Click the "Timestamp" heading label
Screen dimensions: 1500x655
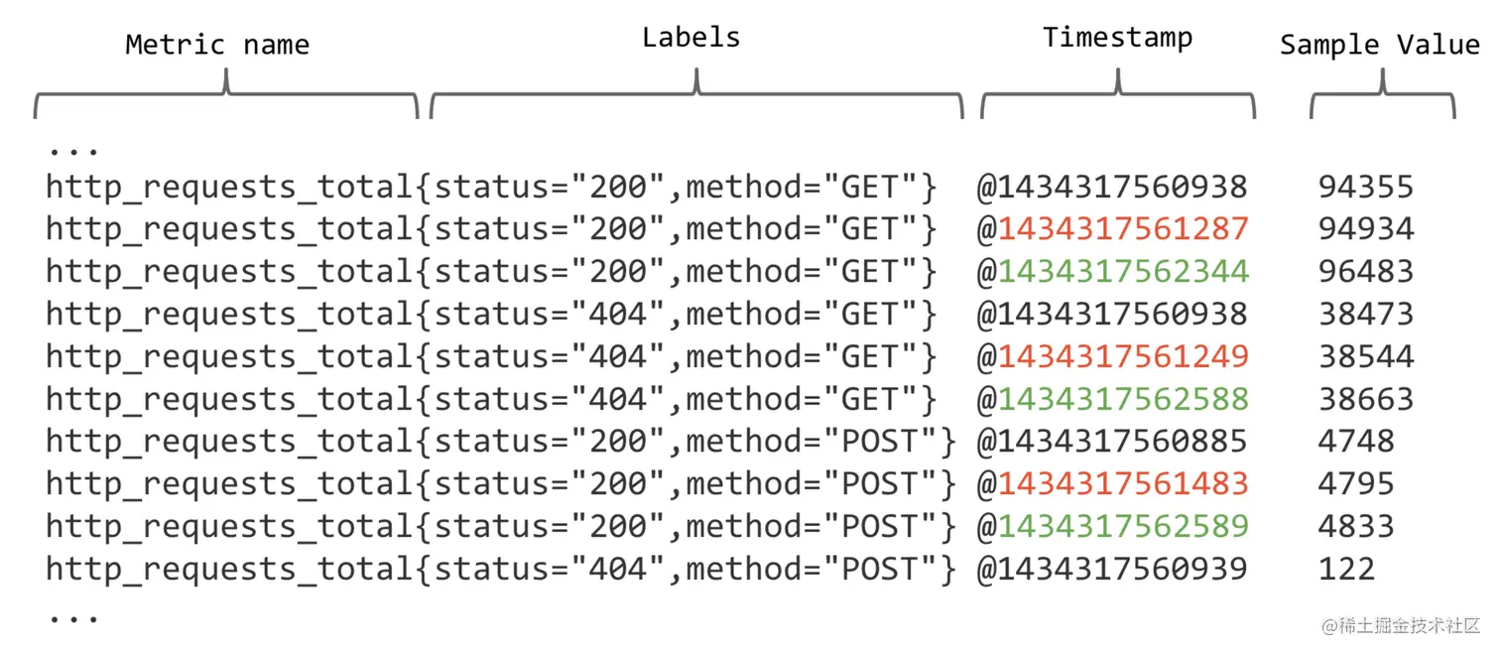click(1117, 39)
